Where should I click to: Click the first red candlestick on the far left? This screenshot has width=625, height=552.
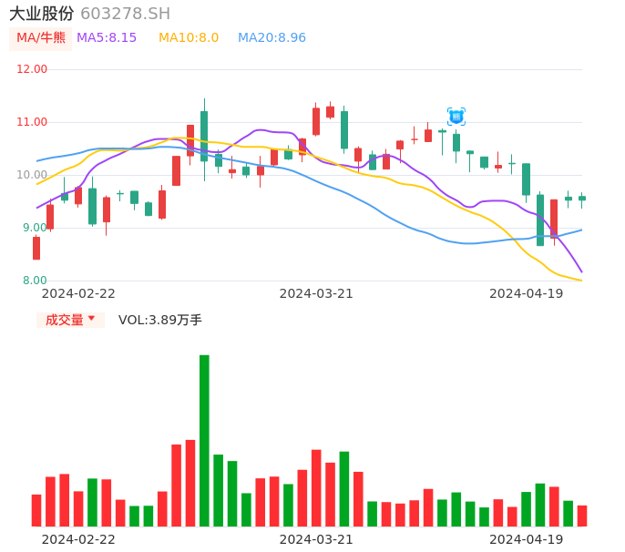tap(36, 248)
